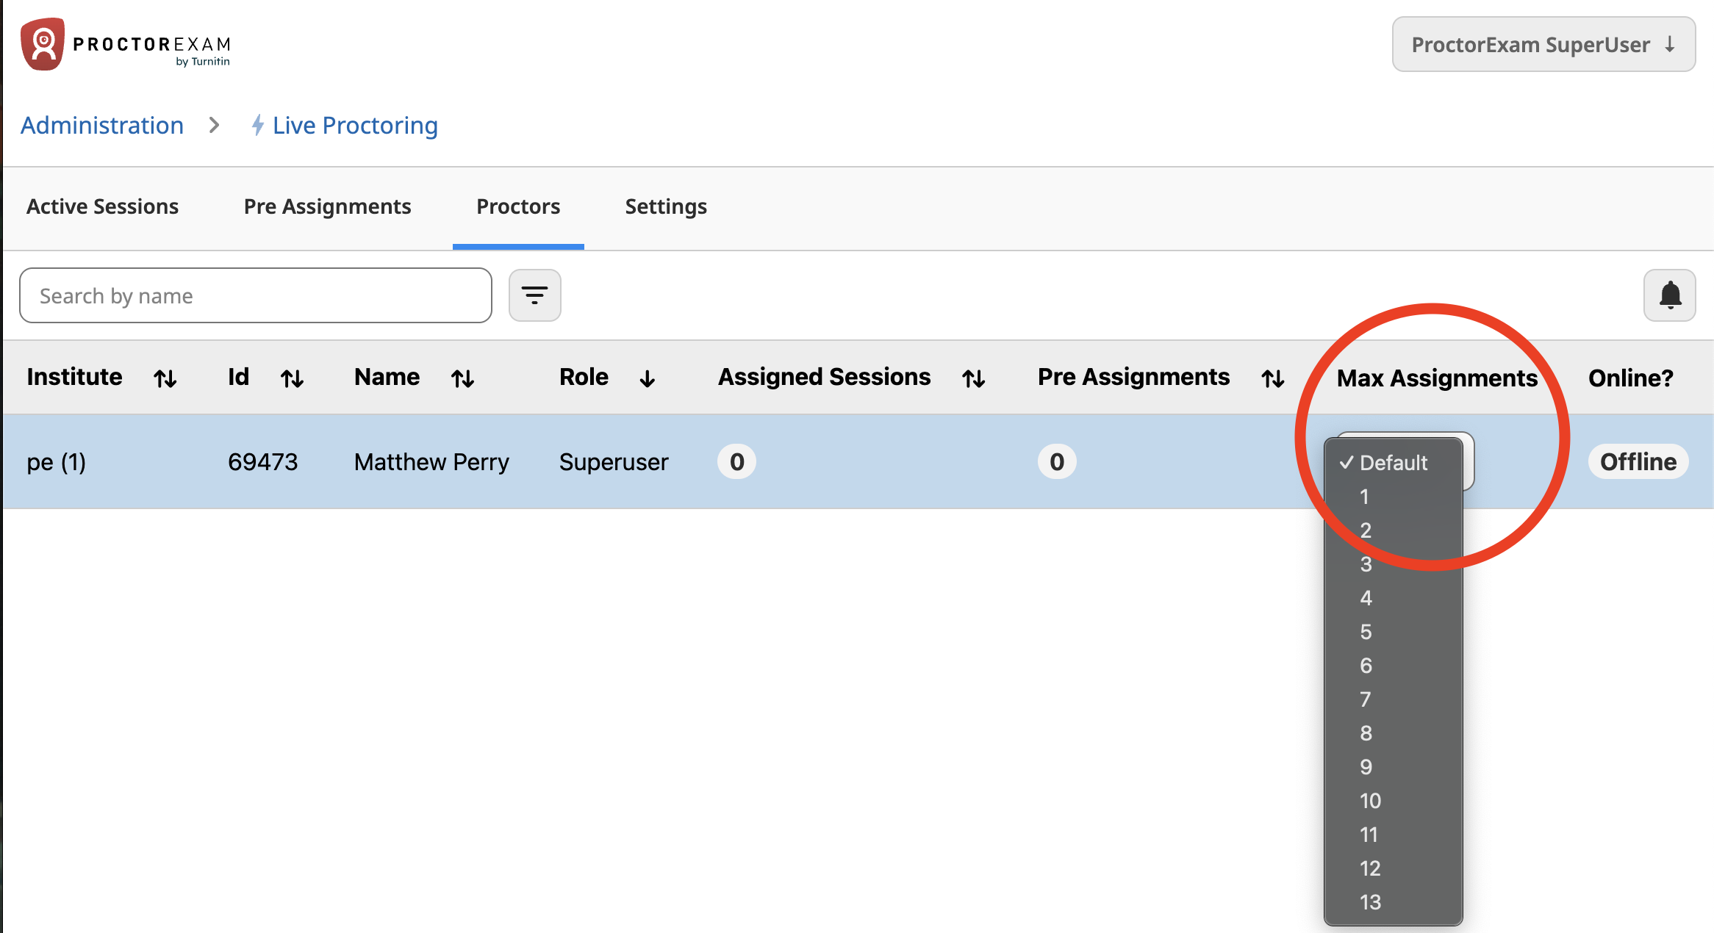Focus the Search by name field
1714x933 pixels.
click(256, 295)
